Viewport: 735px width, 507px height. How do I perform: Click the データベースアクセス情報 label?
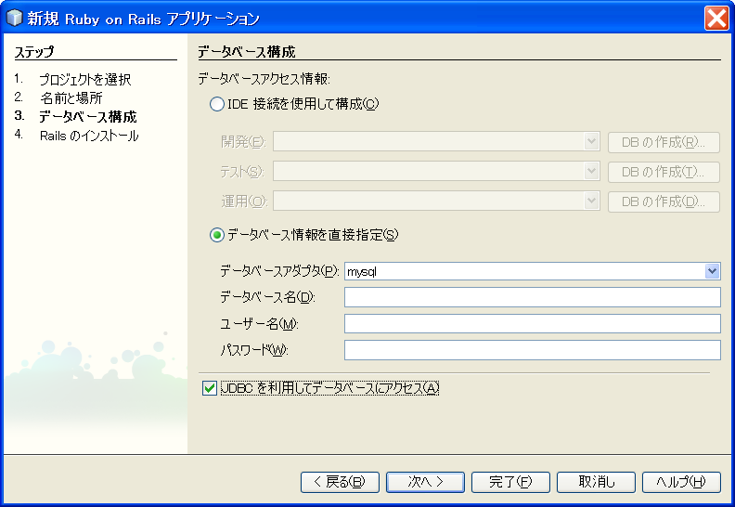point(264,78)
